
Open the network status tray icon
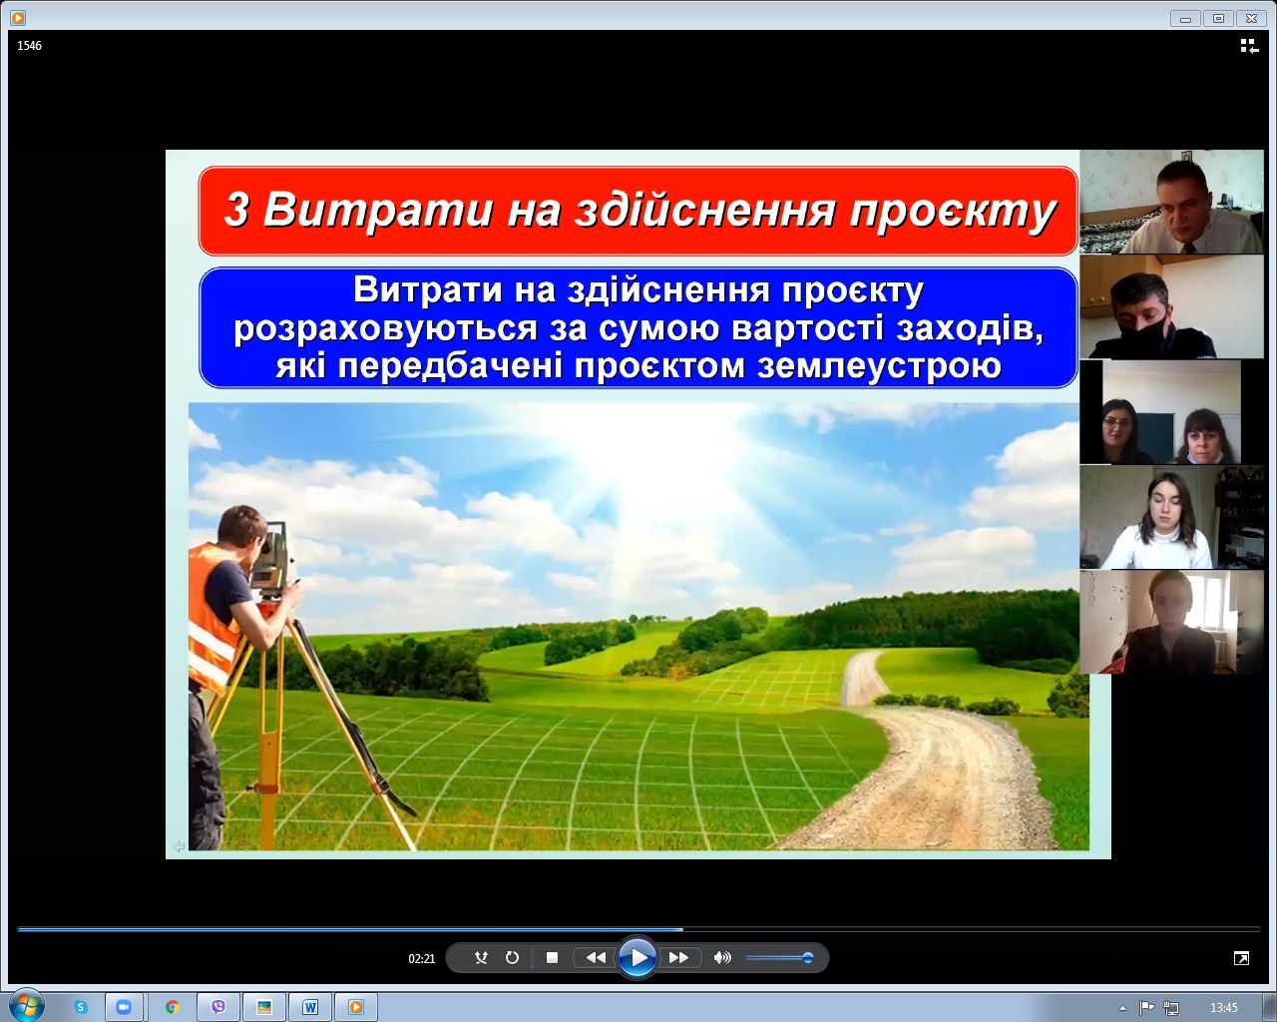coord(1169,1008)
